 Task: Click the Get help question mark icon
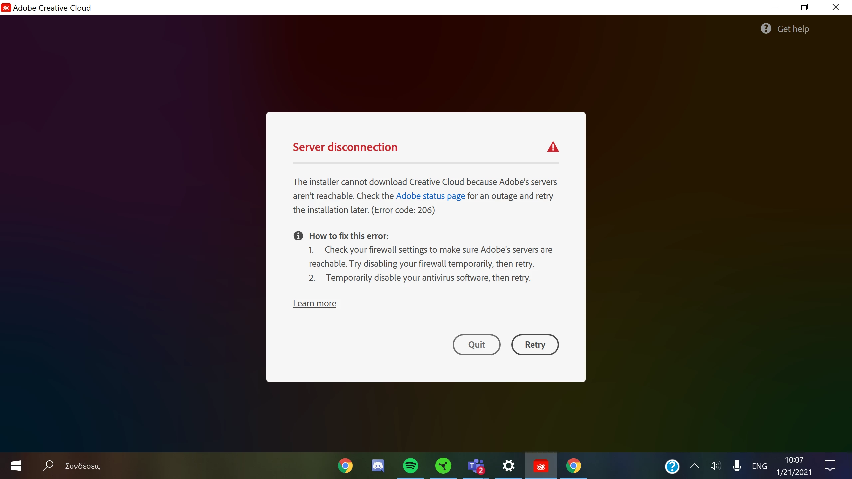(766, 29)
